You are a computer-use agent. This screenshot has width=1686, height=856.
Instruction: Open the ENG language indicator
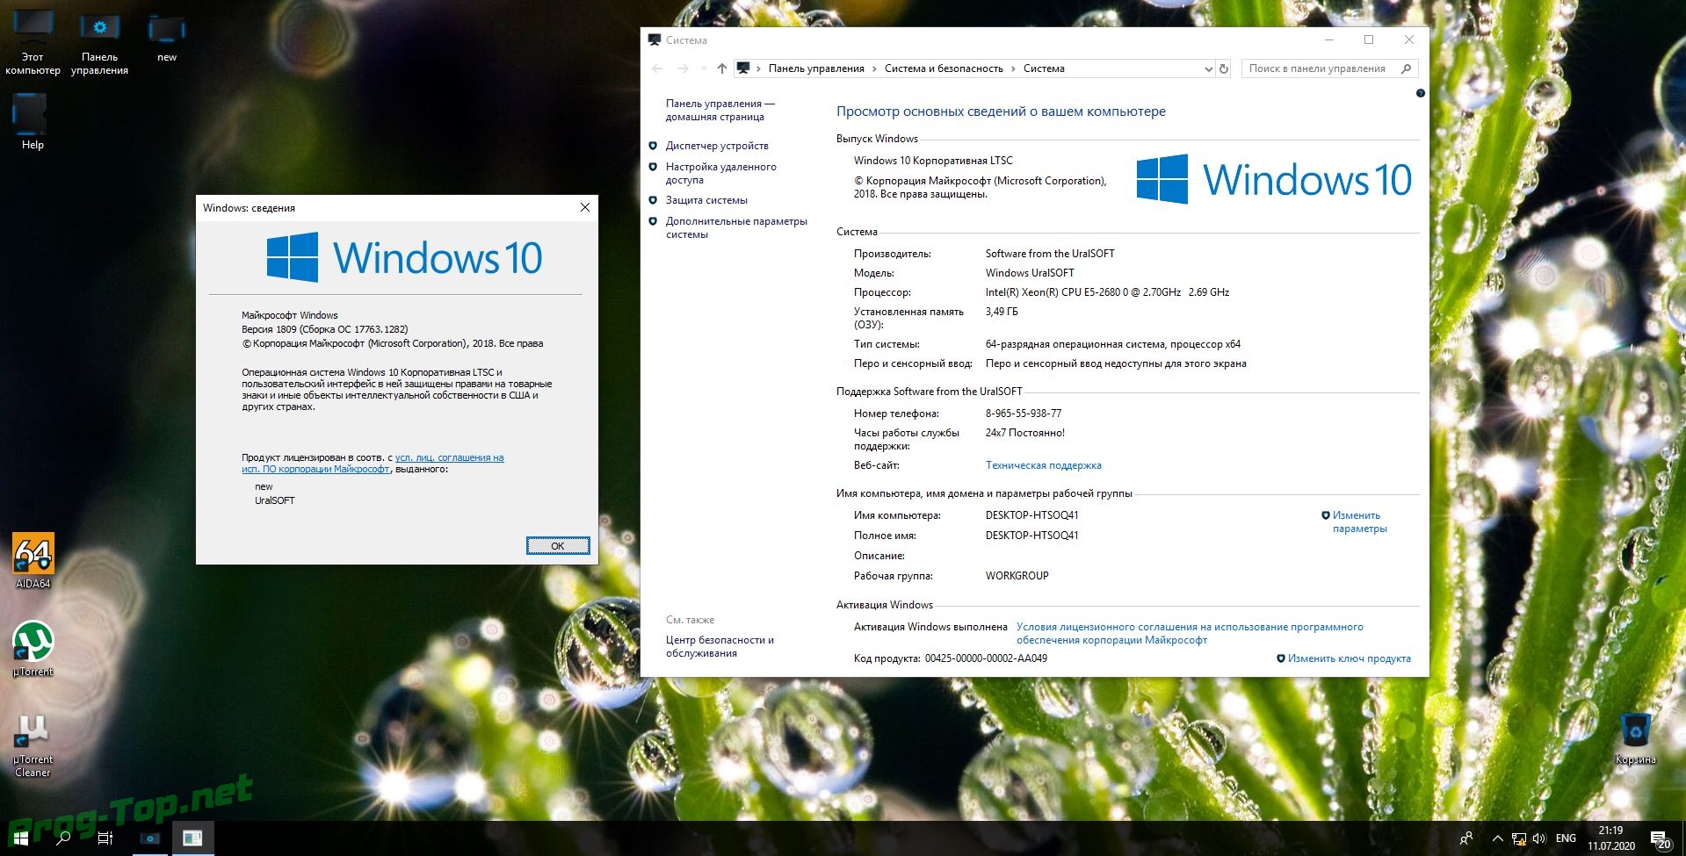click(x=1566, y=838)
